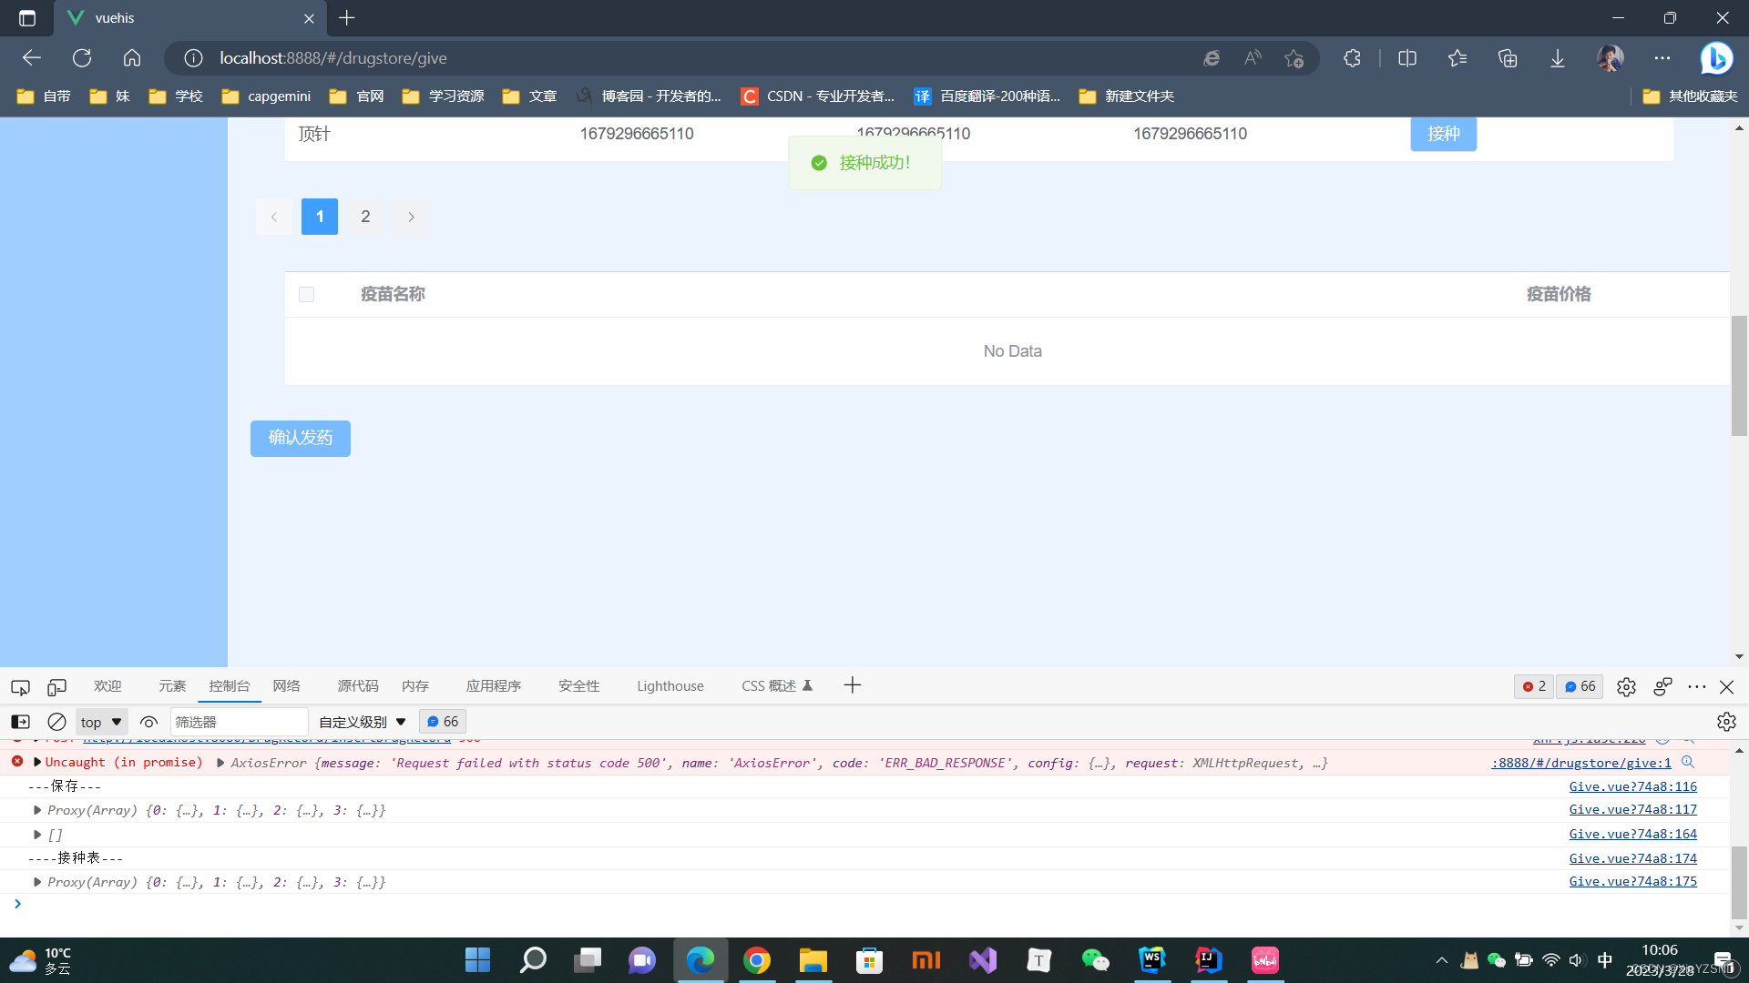Select the inspect element tool in DevTools
This screenshot has height=983, width=1749.
(x=19, y=687)
